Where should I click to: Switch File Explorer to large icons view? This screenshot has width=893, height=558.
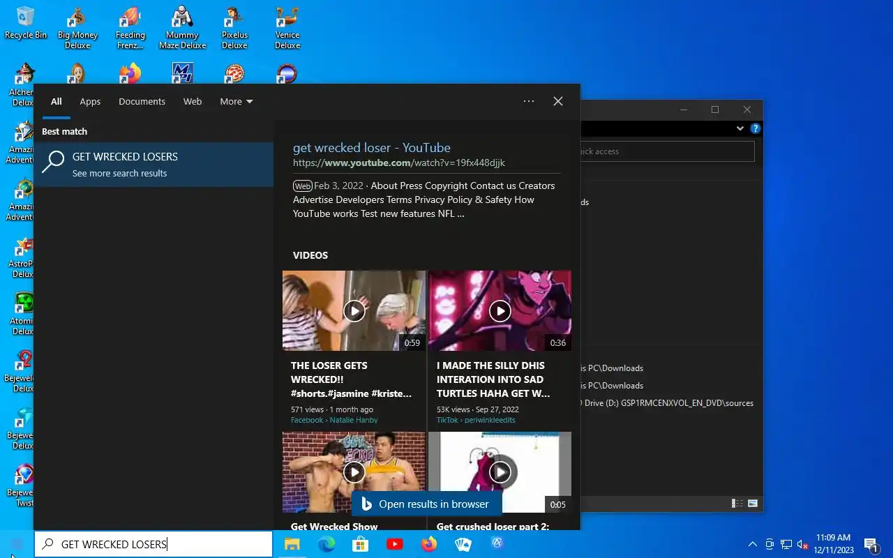tap(753, 503)
